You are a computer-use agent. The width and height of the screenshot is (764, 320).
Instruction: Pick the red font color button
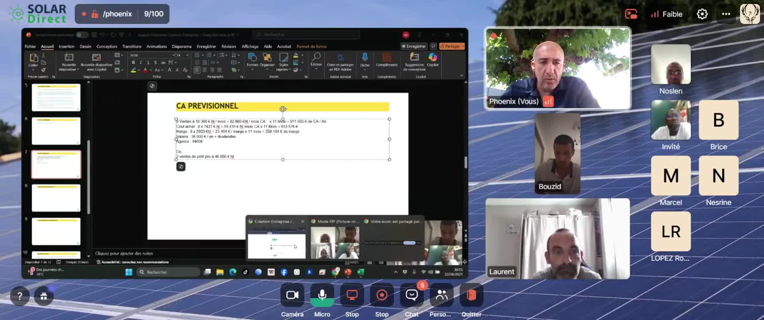pyautogui.click(x=145, y=70)
